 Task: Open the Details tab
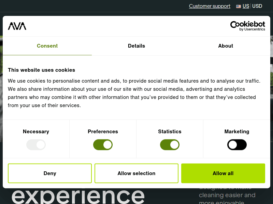136,46
